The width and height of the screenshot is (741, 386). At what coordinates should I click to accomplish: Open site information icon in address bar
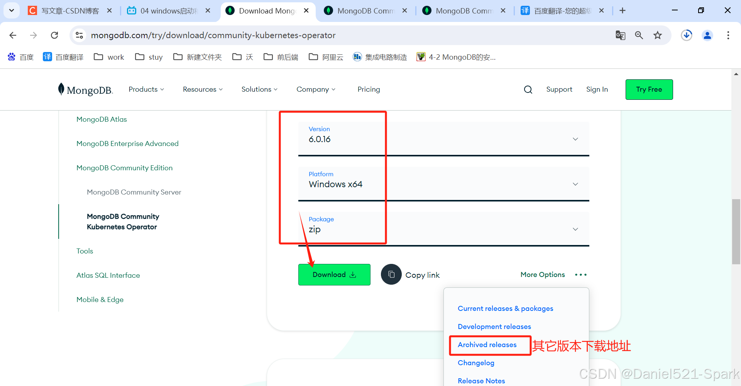(x=79, y=35)
